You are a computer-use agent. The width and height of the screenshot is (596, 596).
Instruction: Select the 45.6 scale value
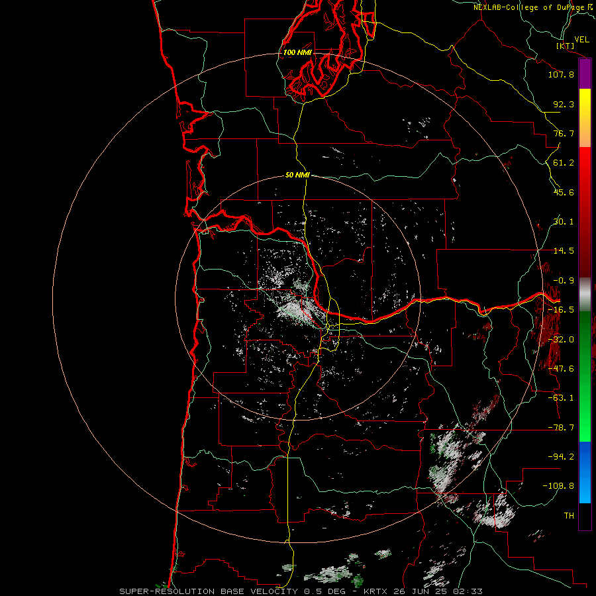click(564, 192)
